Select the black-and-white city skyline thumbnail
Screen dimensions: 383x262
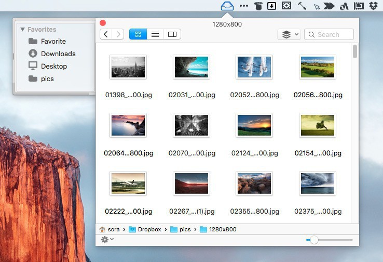point(128,67)
